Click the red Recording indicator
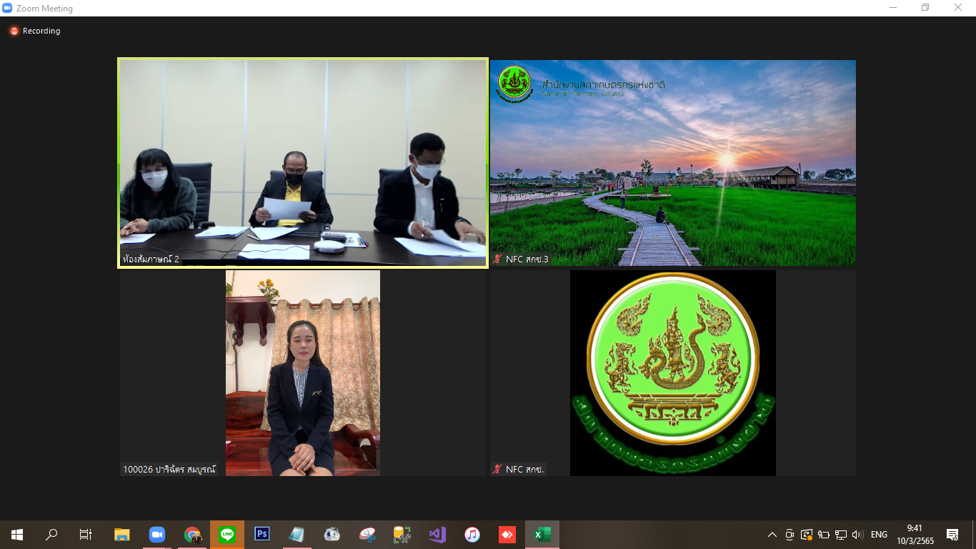The height and width of the screenshot is (549, 976). point(34,31)
